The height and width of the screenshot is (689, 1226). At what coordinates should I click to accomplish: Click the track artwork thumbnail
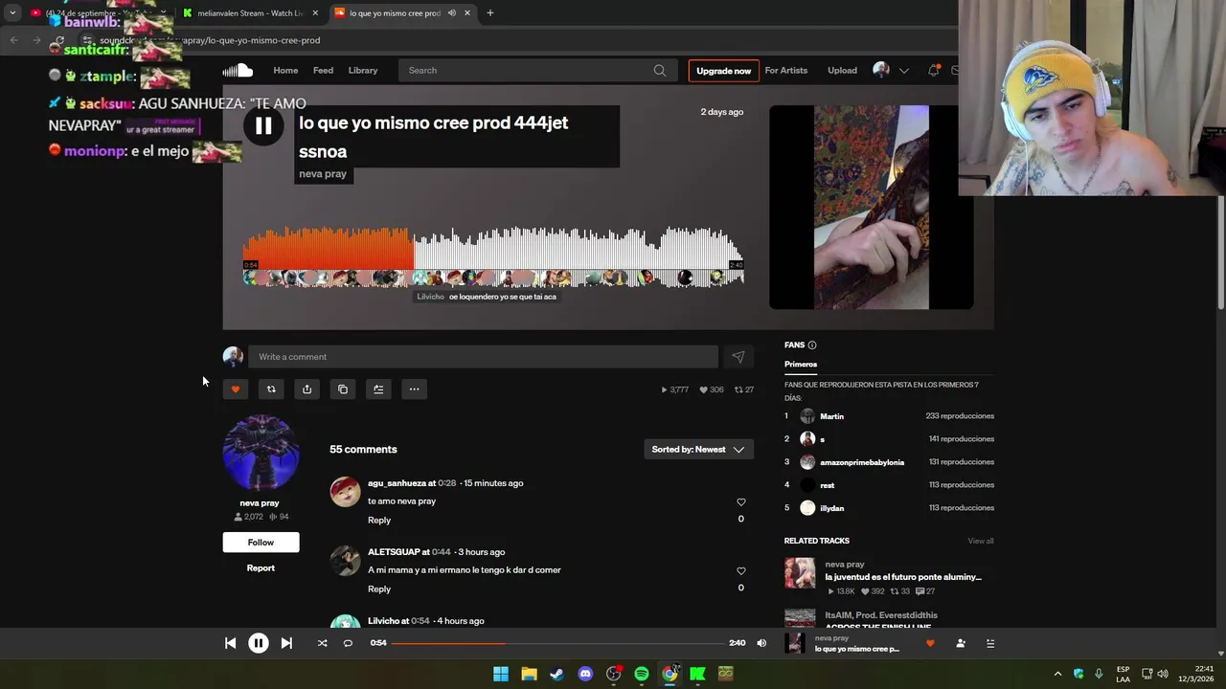coord(872,208)
